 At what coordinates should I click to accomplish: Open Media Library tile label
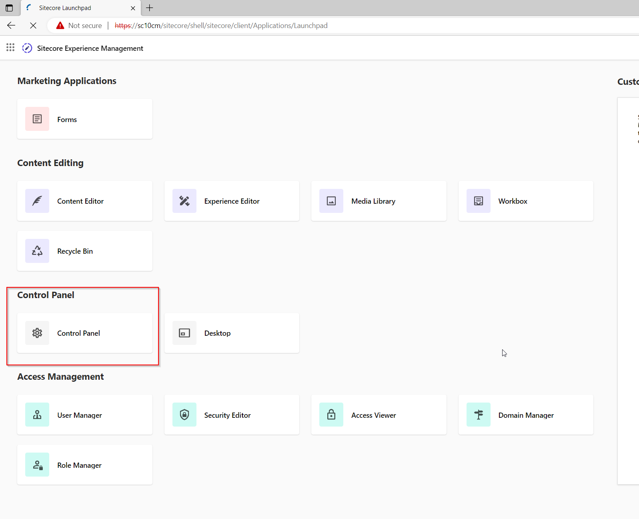click(373, 201)
